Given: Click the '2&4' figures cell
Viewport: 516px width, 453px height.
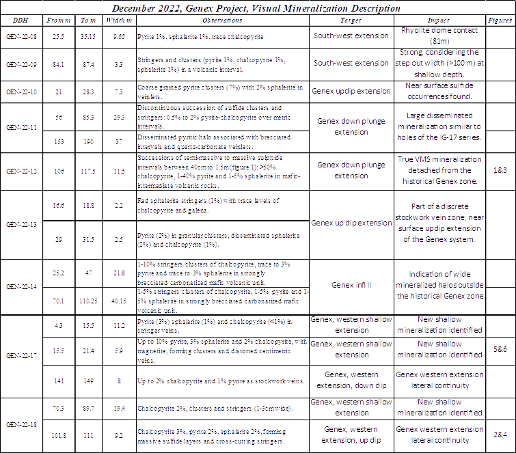Looking at the screenshot, I should click(500, 435).
